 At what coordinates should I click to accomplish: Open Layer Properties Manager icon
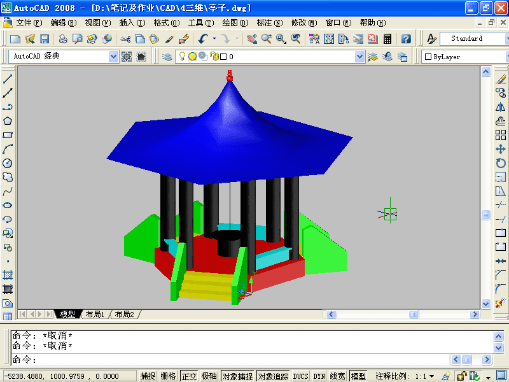click(x=167, y=57)
